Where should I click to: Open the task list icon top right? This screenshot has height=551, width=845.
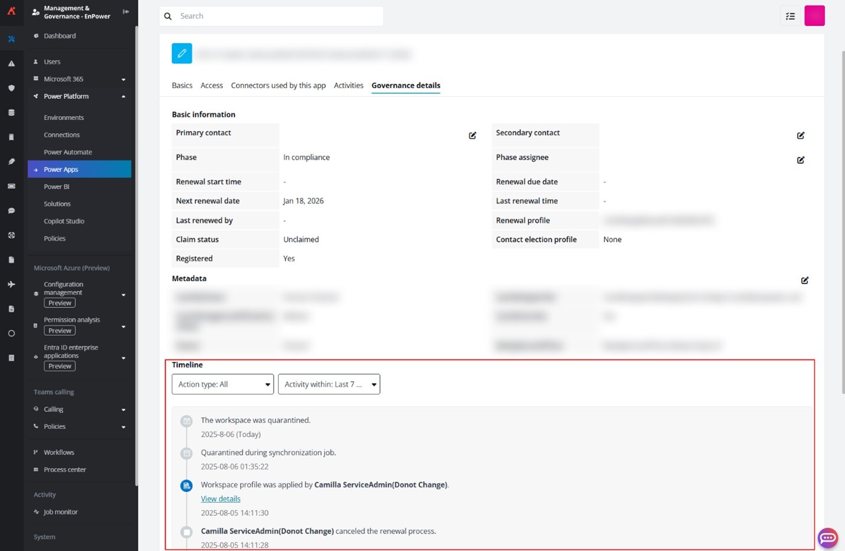point(790,16)
